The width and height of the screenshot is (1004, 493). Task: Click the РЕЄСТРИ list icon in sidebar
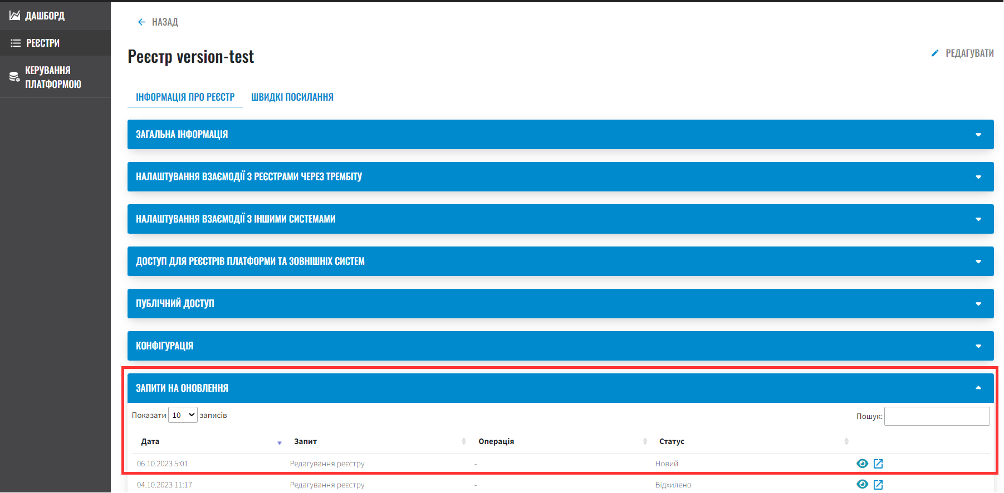pos(16,43)
